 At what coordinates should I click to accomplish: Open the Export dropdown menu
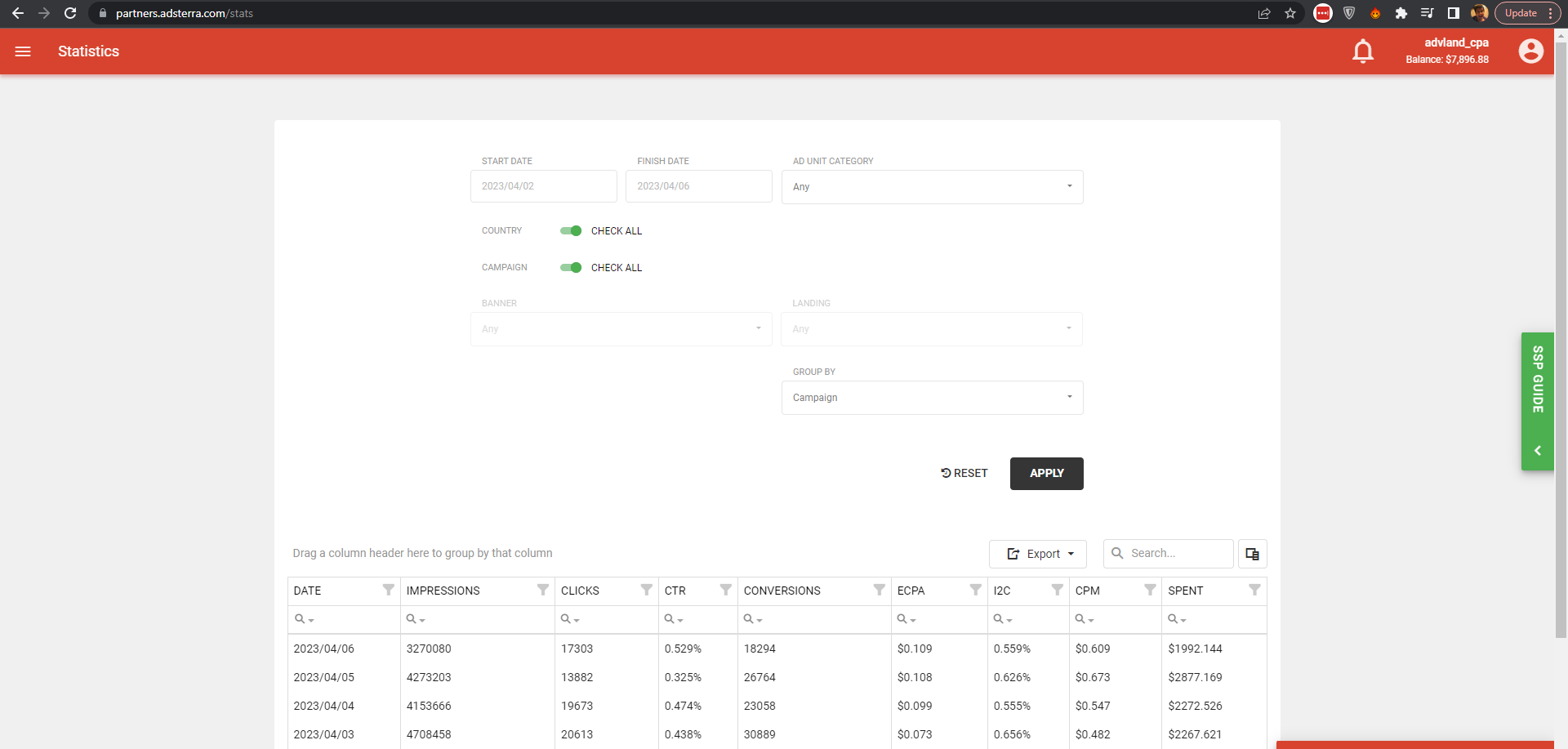point(1037,554)
